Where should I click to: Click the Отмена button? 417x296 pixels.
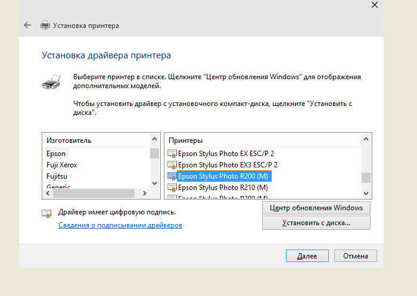pyautogui.click(x=356, y=256)
